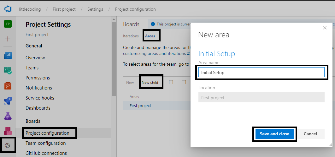Click the Project Settings title
Screen dimensions: 335x157
48,24
